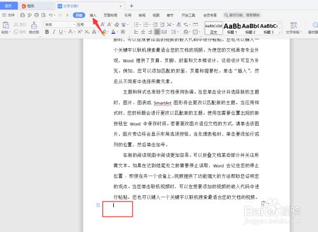Click the paste options icon beside document text
This screenshot has height=232, width=318.
264,203
